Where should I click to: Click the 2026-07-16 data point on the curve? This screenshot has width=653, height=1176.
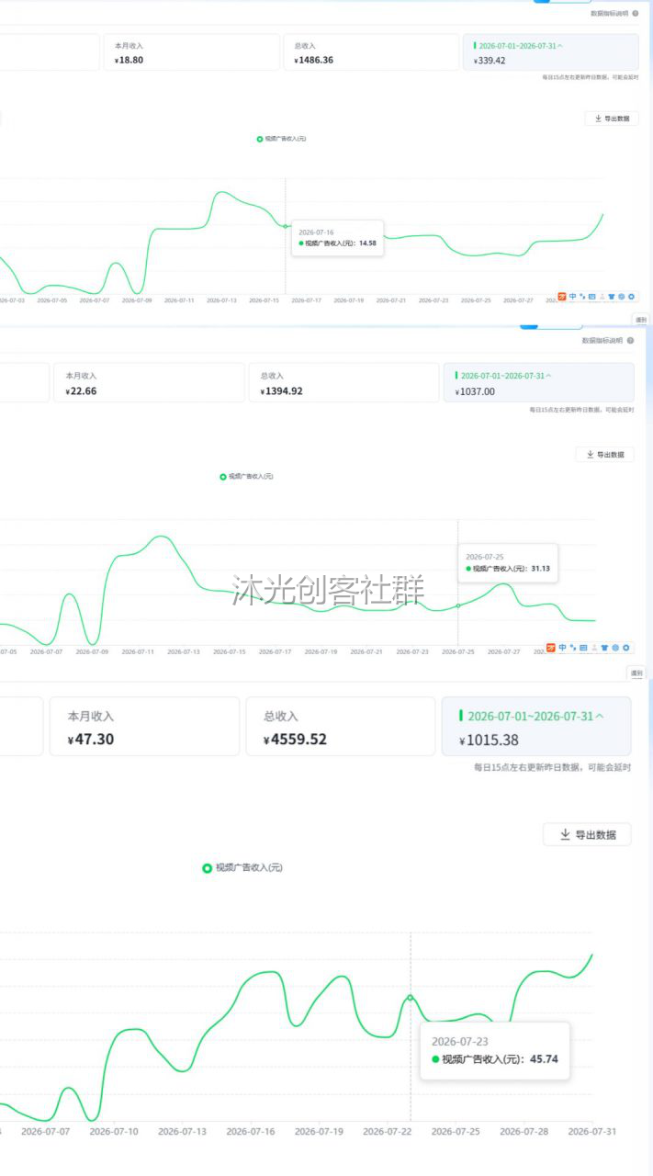(x=286, y=226)
